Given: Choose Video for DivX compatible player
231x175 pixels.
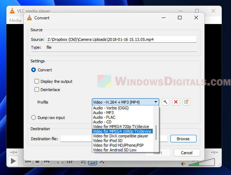Looking at the screenshot, I should [123, 136].
